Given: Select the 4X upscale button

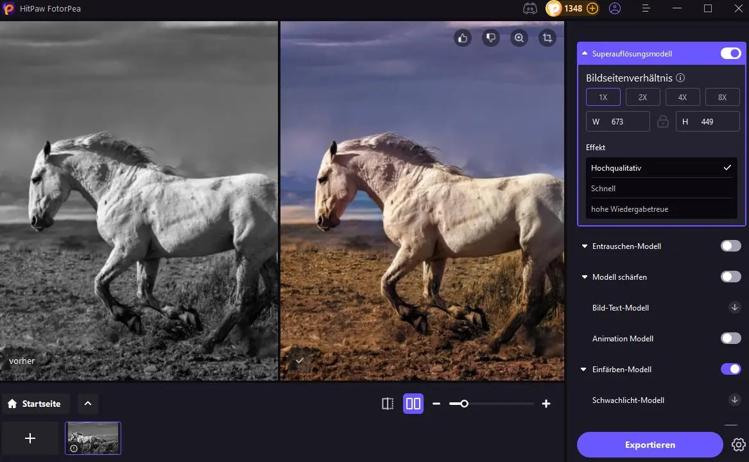Looking at the screenshot, I should pyautogui.click(x=682, y=98).
